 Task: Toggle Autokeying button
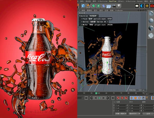[122, 98]
